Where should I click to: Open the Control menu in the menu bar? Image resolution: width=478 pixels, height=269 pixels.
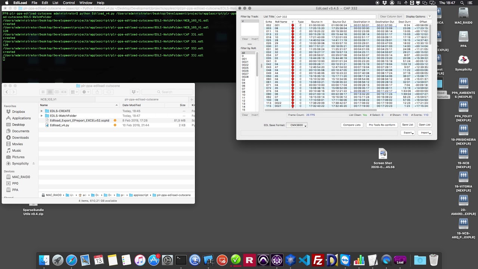(69, 3)
